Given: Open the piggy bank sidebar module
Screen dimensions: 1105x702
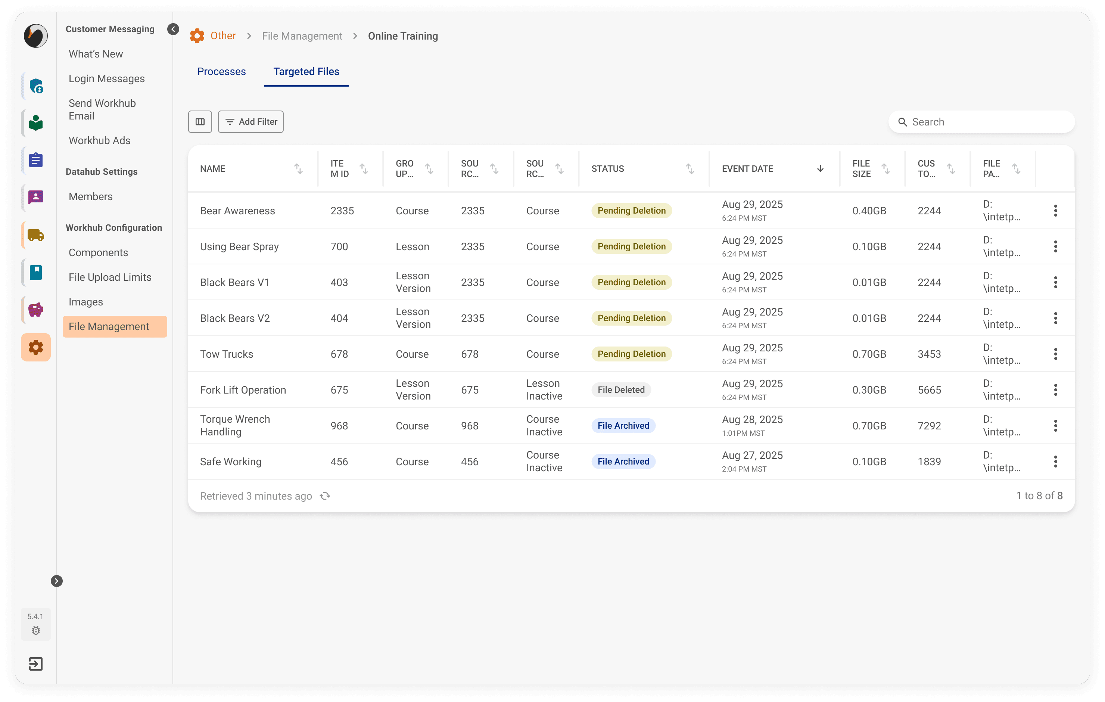Looking at the screenshot, I should pos(36,310).
